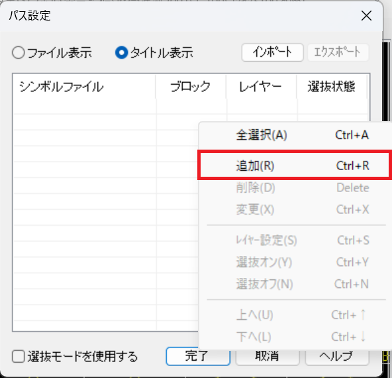The image size is (392, 378).
Task: Choose 選抜オフ(N) in the context menu
Action: point(295,284)
